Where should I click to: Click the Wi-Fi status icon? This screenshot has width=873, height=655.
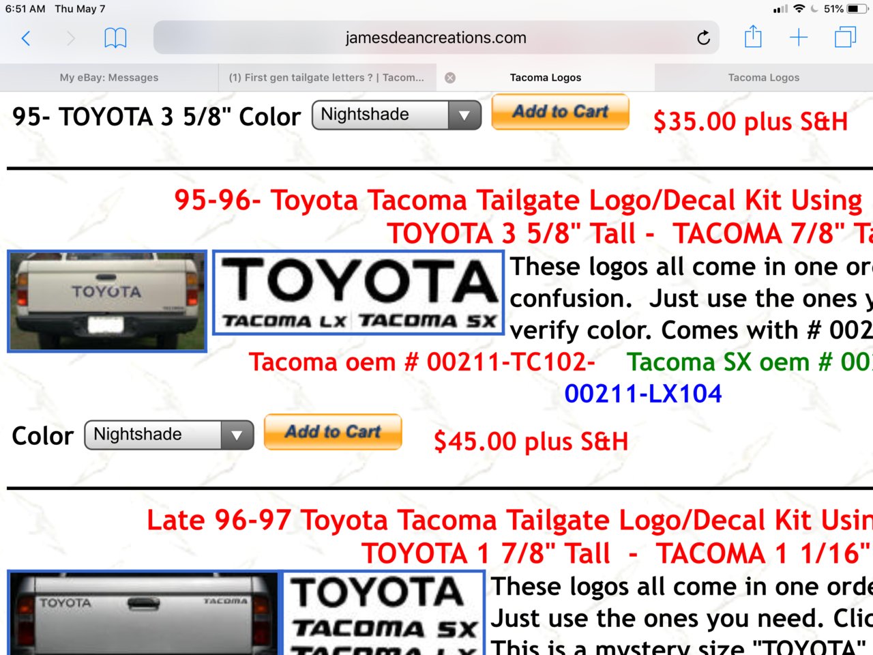tap(799, 9)
